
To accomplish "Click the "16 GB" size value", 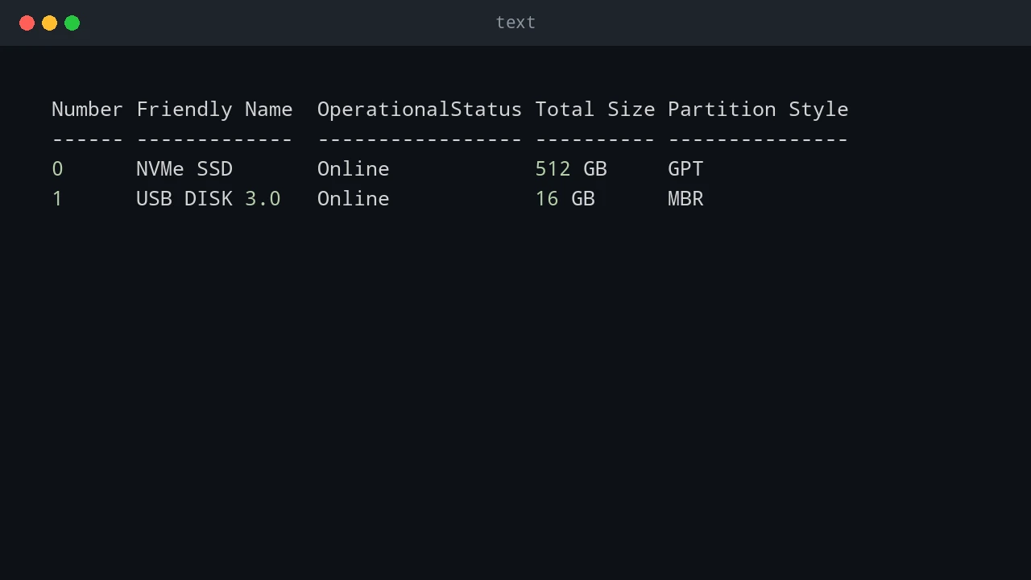I will click(x=565, y=198).
